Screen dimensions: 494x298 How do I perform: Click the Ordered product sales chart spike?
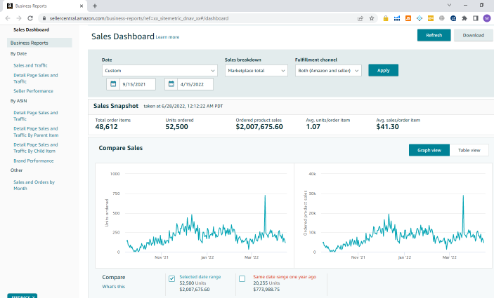click(x=463, y=196)
